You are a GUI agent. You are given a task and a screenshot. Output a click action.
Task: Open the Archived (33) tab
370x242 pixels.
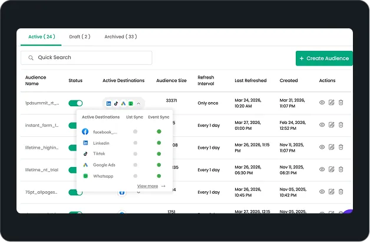pyautogui.click(x=121, y=37)
